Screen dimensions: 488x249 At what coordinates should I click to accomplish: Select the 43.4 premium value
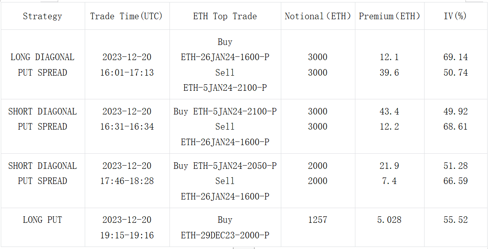[389, 111]
